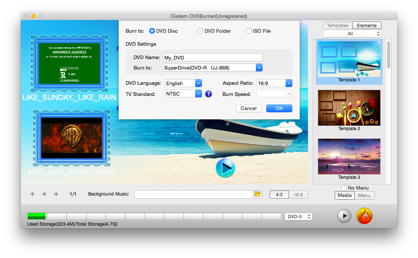418x258 pixels.
Task: Click the large play icon on the menu preview
Action: click(225, 168)
